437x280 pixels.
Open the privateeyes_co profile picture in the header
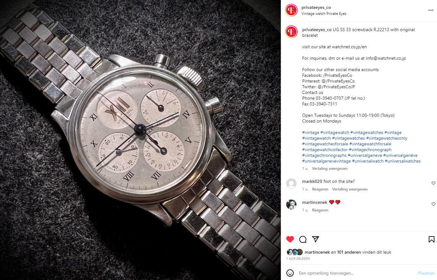pyautogui.click(x=291, y=10)
